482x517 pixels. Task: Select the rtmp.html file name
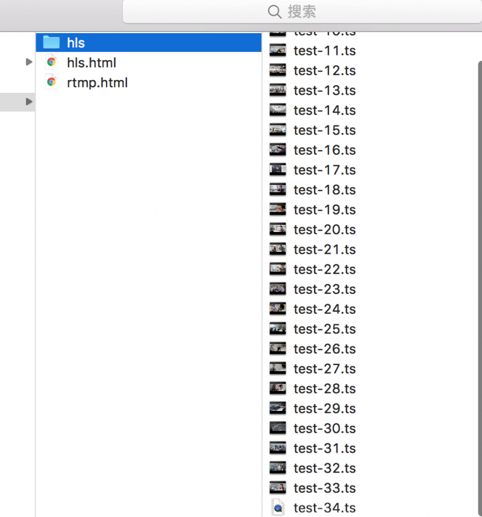pyautogui.click(x=97, y=83)
